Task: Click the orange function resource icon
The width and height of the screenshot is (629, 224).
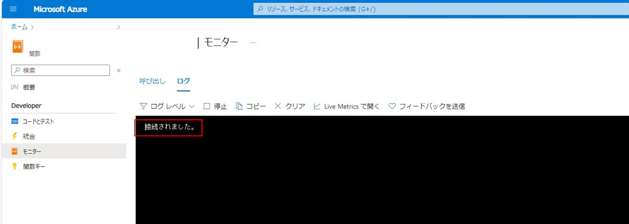Action: pyautogui.click(x=18, y=46)
